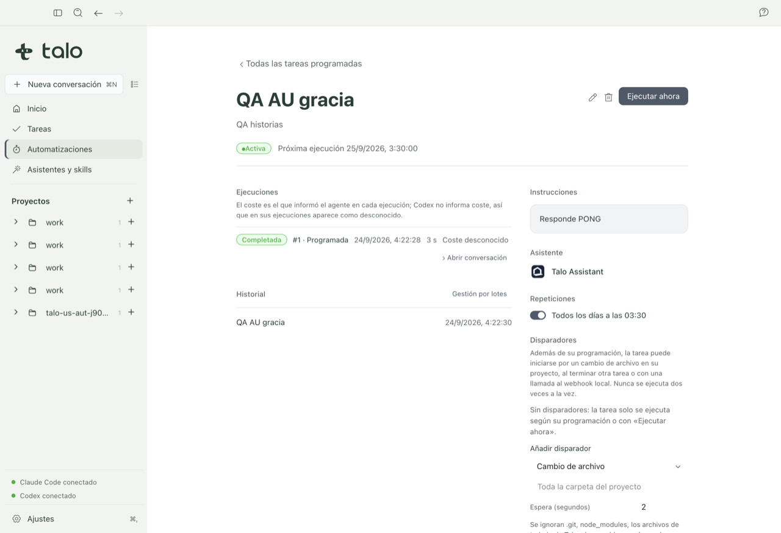Click the green 'Activa' status badge

point(254,148)
